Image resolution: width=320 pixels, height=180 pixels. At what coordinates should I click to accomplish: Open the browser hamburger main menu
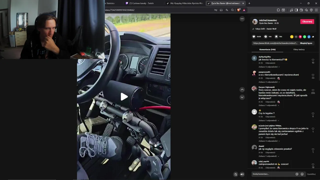point(316,10)
